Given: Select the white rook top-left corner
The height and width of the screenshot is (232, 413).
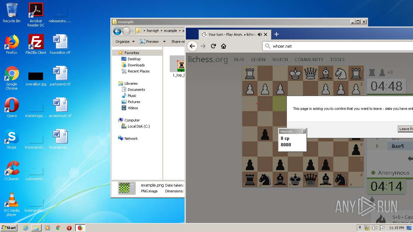Looking at the screenshot, I should (250, 73).
